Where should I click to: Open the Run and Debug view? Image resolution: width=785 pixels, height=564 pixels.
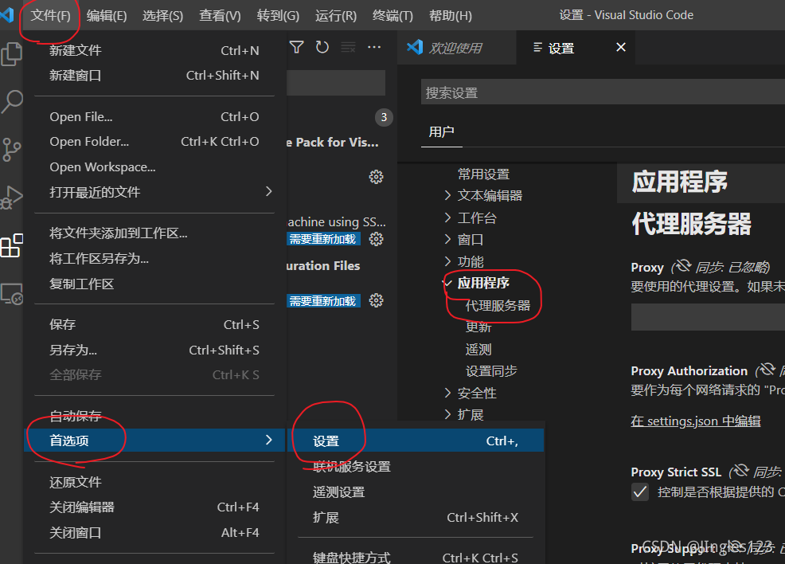click(x=11, y=198)
